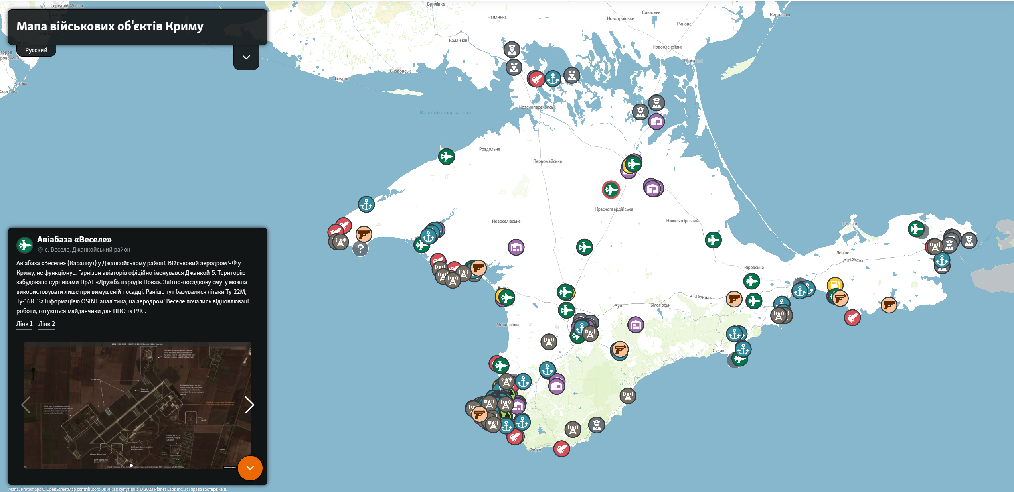The image size is (1014, 492).
Task: Select the lone antenna marker on southeastern coast
Action: (x=628, y=396)
